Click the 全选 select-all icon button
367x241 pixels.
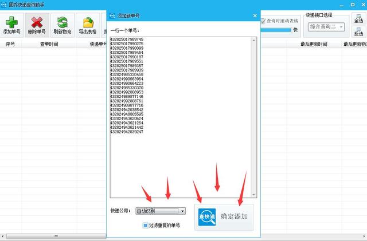point(358,19)
